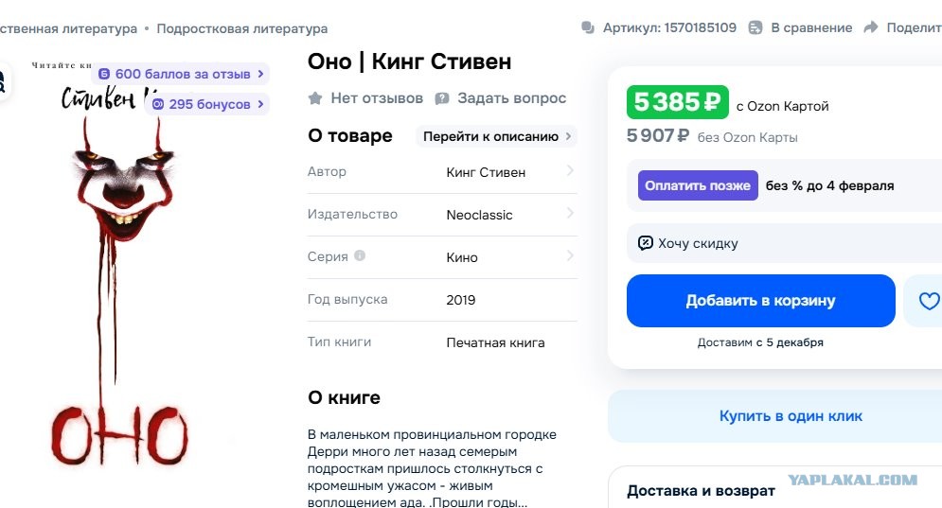Expand the Издательство Neoclassic row chevron
This screenshot has height=508, width=942.
pos(570,214)
